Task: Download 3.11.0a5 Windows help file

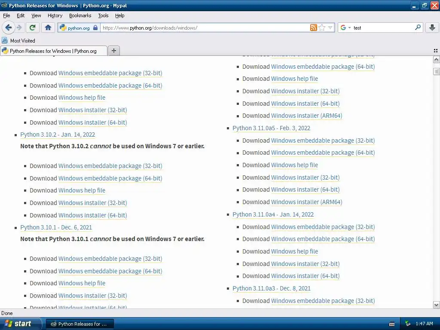Action: (x=295, y=165)
